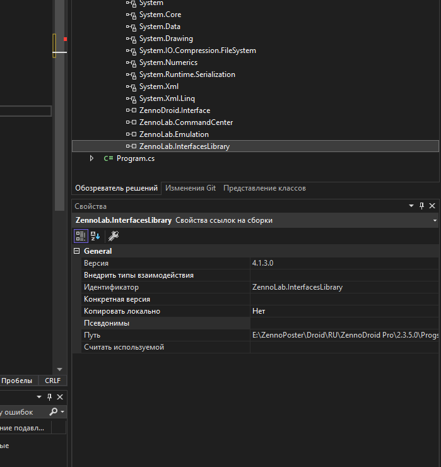Click the C# icon beside Program.cs
This screenshot has height=467, width=441.
[109, 158]
